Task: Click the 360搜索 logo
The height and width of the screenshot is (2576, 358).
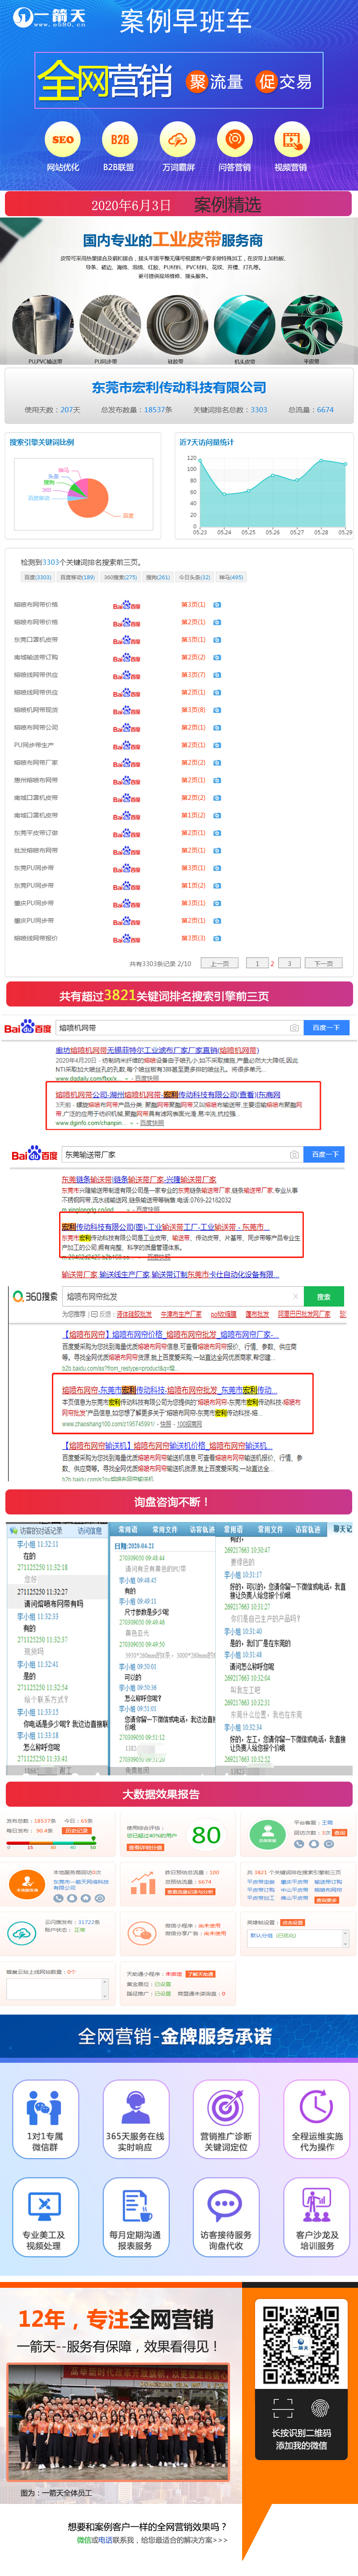Action: [x=35, y=1296]
